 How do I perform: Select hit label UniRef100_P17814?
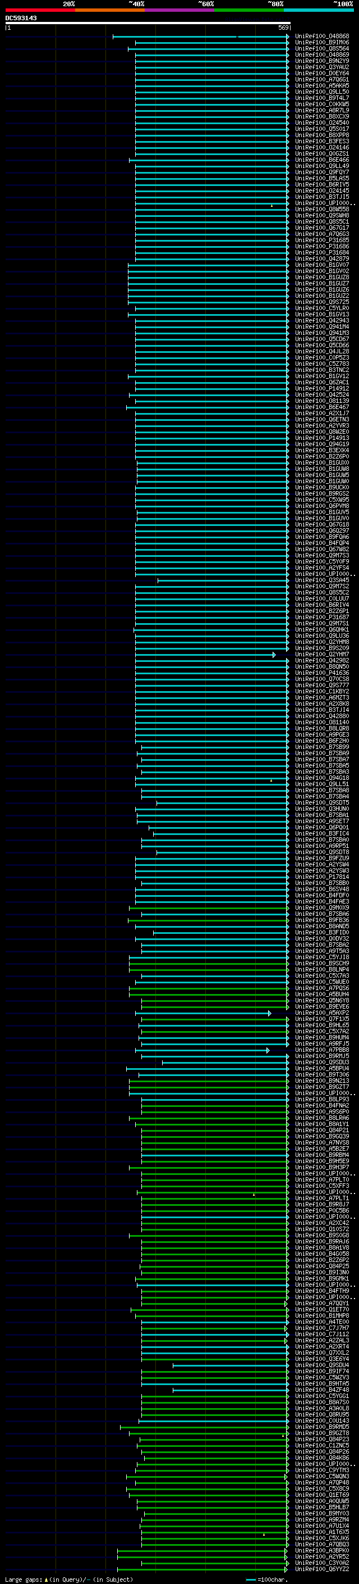pos(322,877)
